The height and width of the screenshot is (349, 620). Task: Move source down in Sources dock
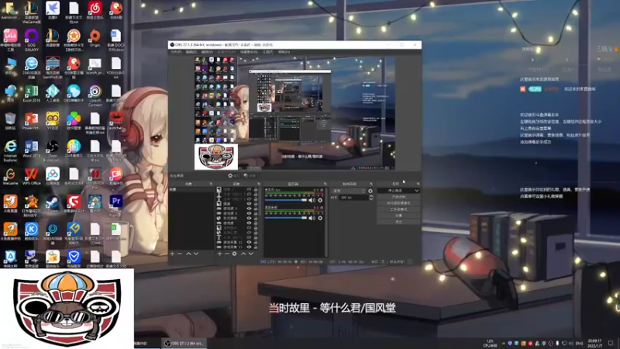(250, 254)
